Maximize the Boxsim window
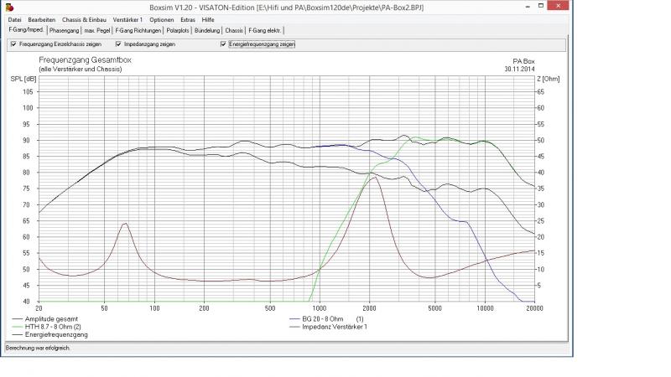The image size is (671, 377). [541, 6]
